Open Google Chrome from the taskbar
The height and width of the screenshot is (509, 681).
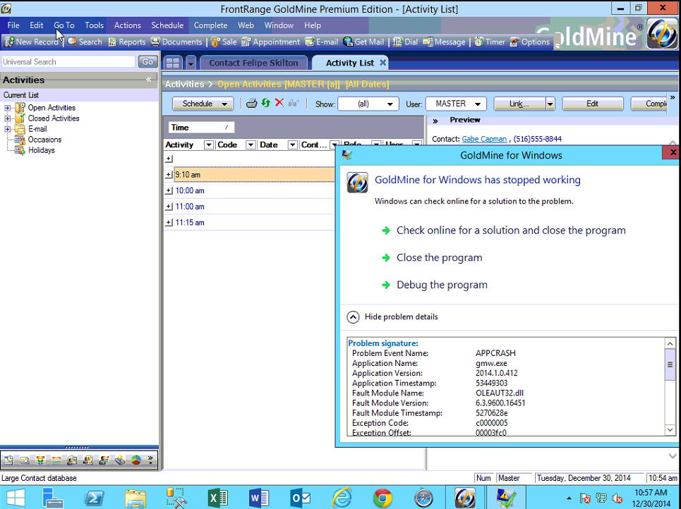point(382,498)
